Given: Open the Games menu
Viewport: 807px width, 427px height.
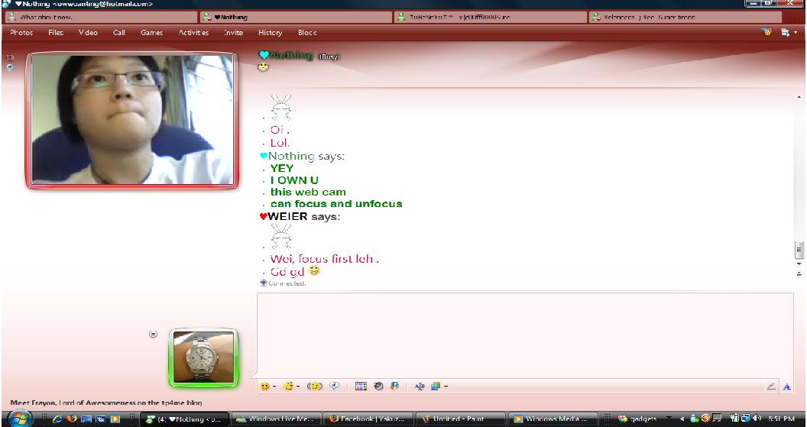Looking at the screenshot, I should coord(152,32).
